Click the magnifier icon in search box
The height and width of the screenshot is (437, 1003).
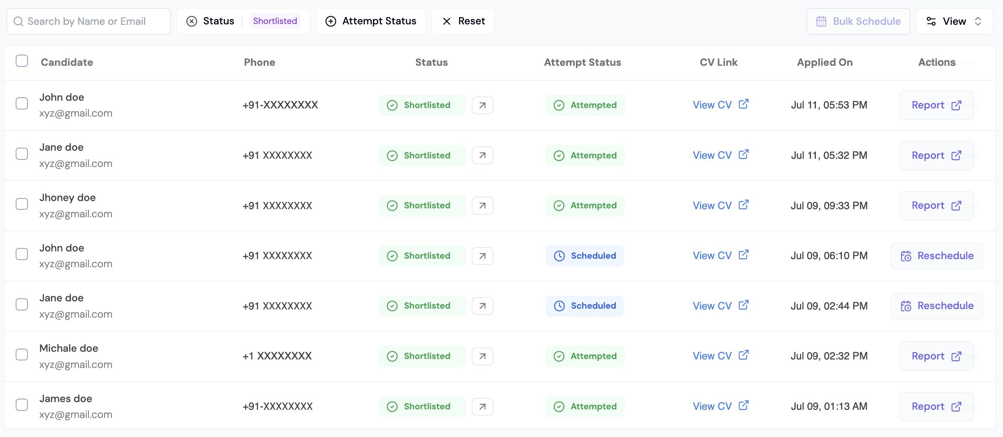pyautogui.click(x=18, y=21)
